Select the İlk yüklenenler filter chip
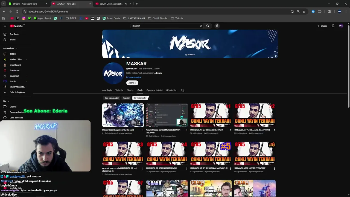This screenshot has width=350, height=197. [x=140, y=98]
